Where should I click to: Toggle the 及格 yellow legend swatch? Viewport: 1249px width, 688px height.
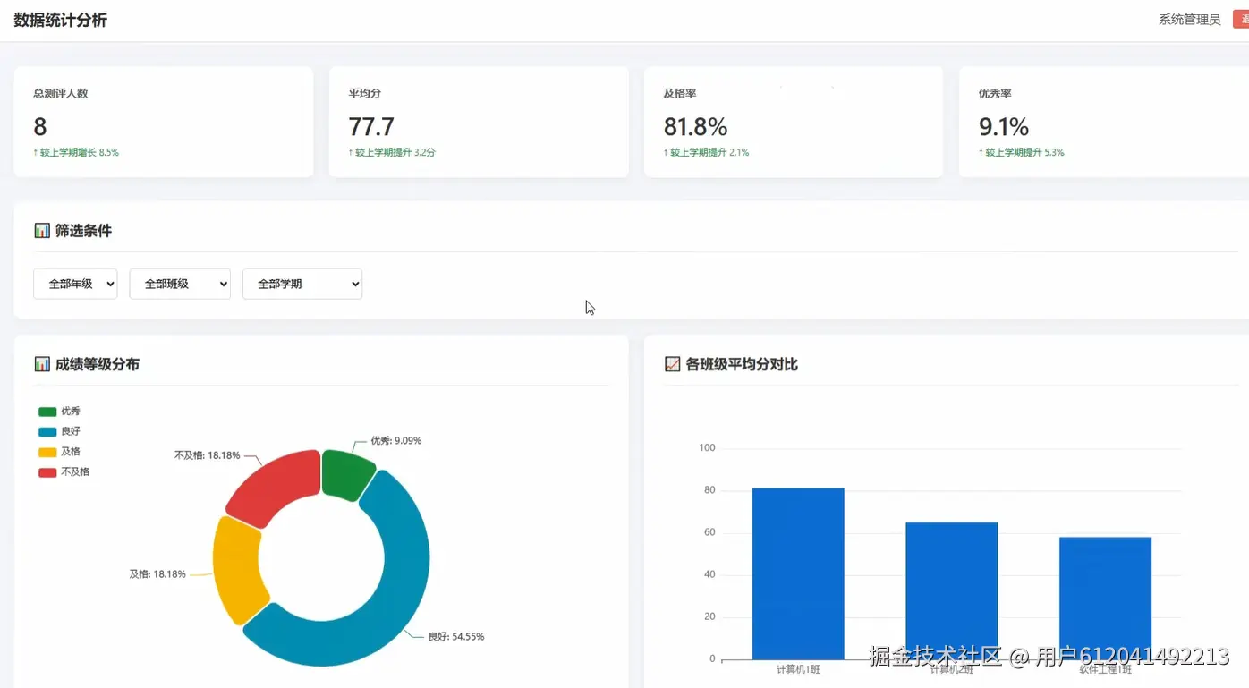pyautogui.click(x=47, y=452)
